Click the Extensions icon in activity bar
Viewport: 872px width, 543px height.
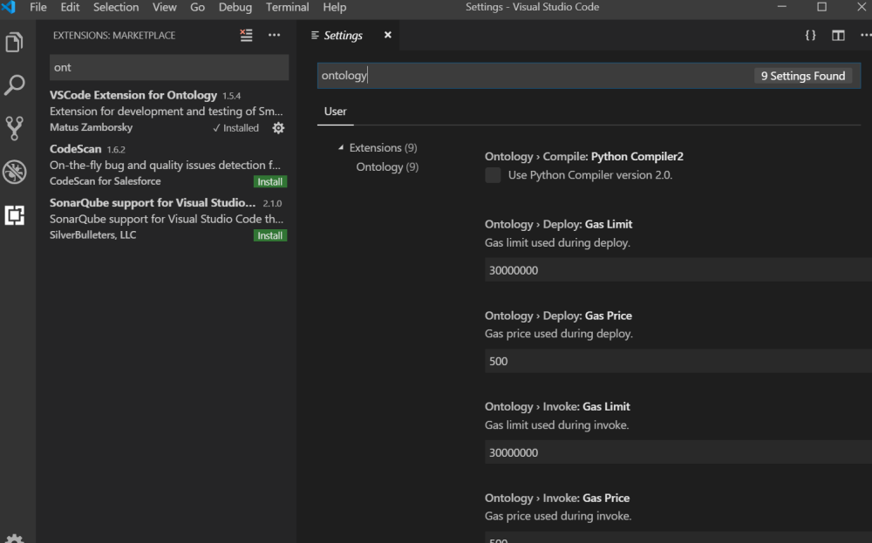[x=15, y=215]
